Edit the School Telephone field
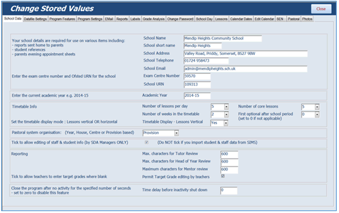The height and width of the screenshot is (213, 339). pos(206,61)
